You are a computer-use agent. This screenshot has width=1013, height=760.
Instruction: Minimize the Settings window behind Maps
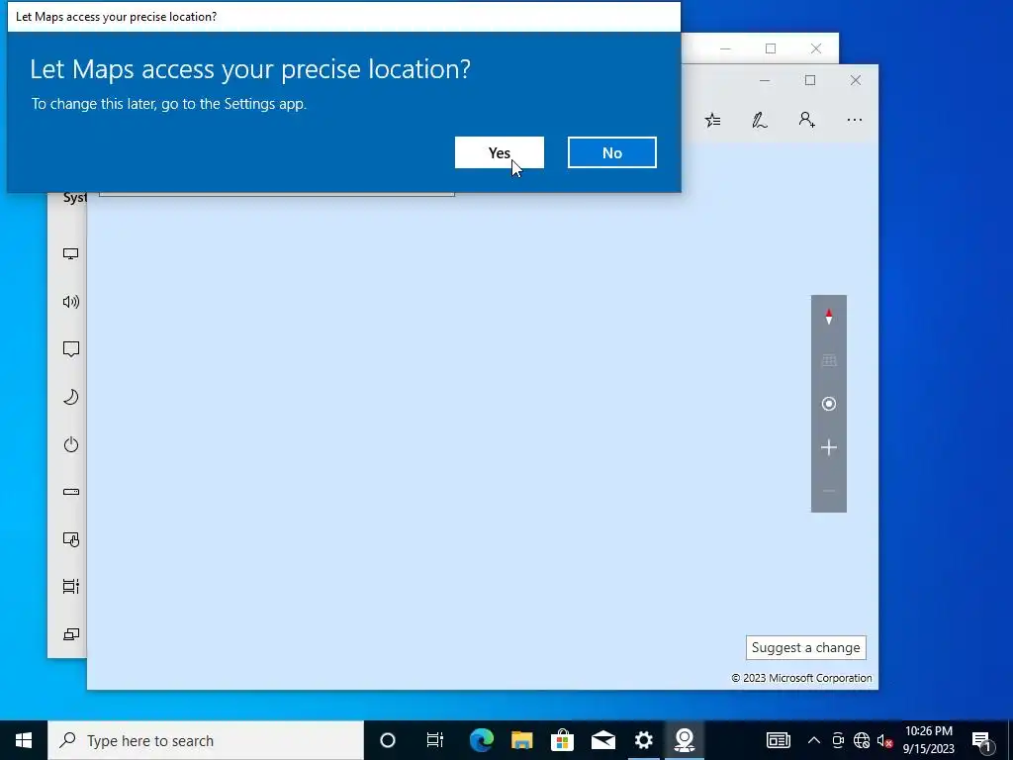tap(725, 48)
